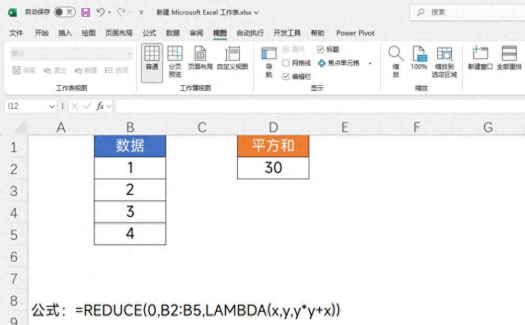The height and width of the screenshot is (325, 525).
Task: Click the Name Box showing I12
Action: (26, 106)
